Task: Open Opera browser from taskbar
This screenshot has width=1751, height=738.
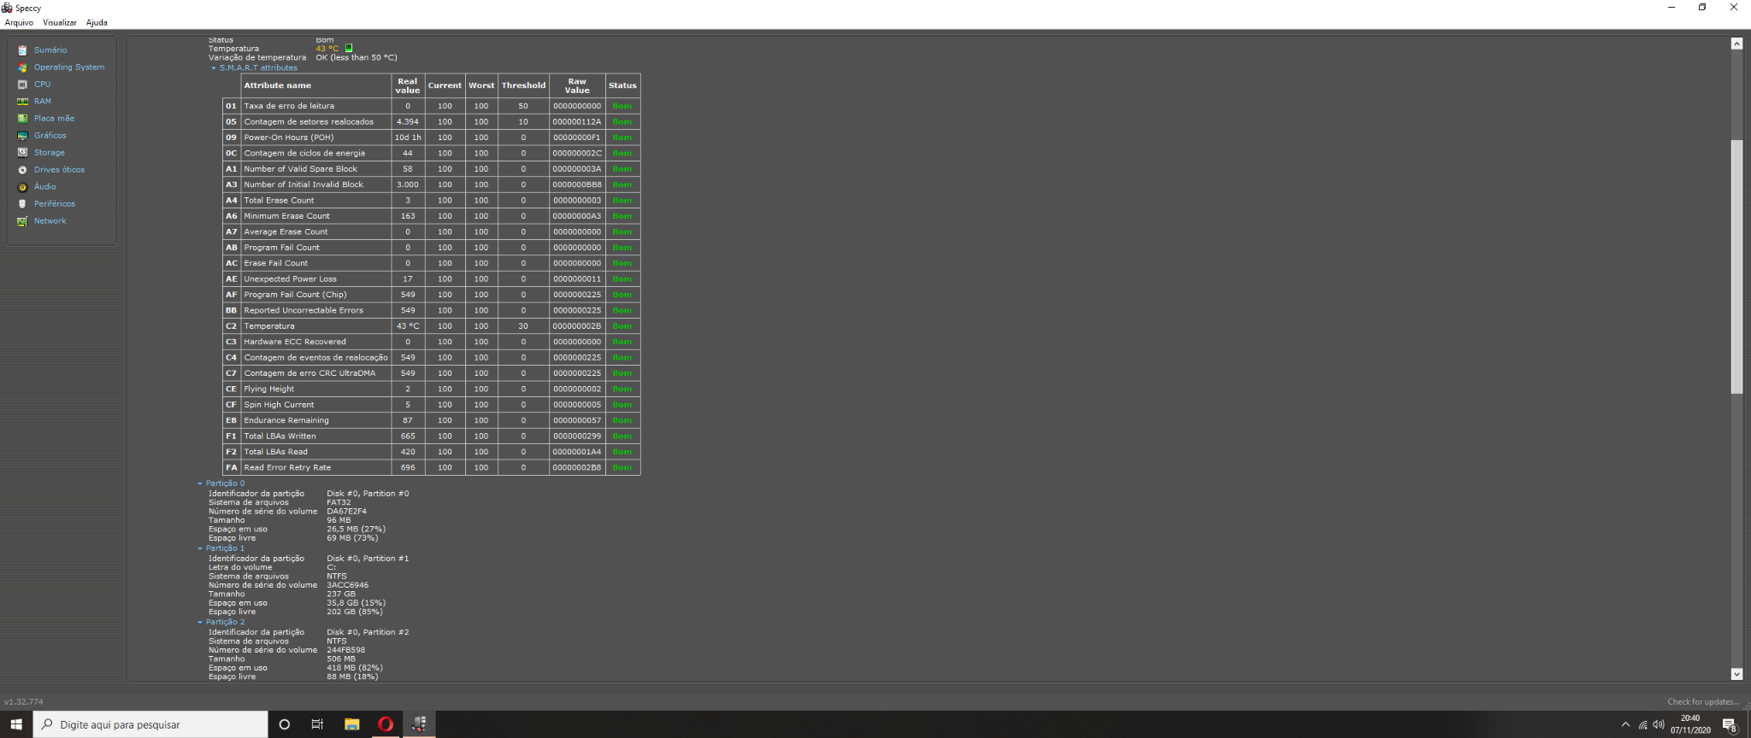Action: (386, 724)
